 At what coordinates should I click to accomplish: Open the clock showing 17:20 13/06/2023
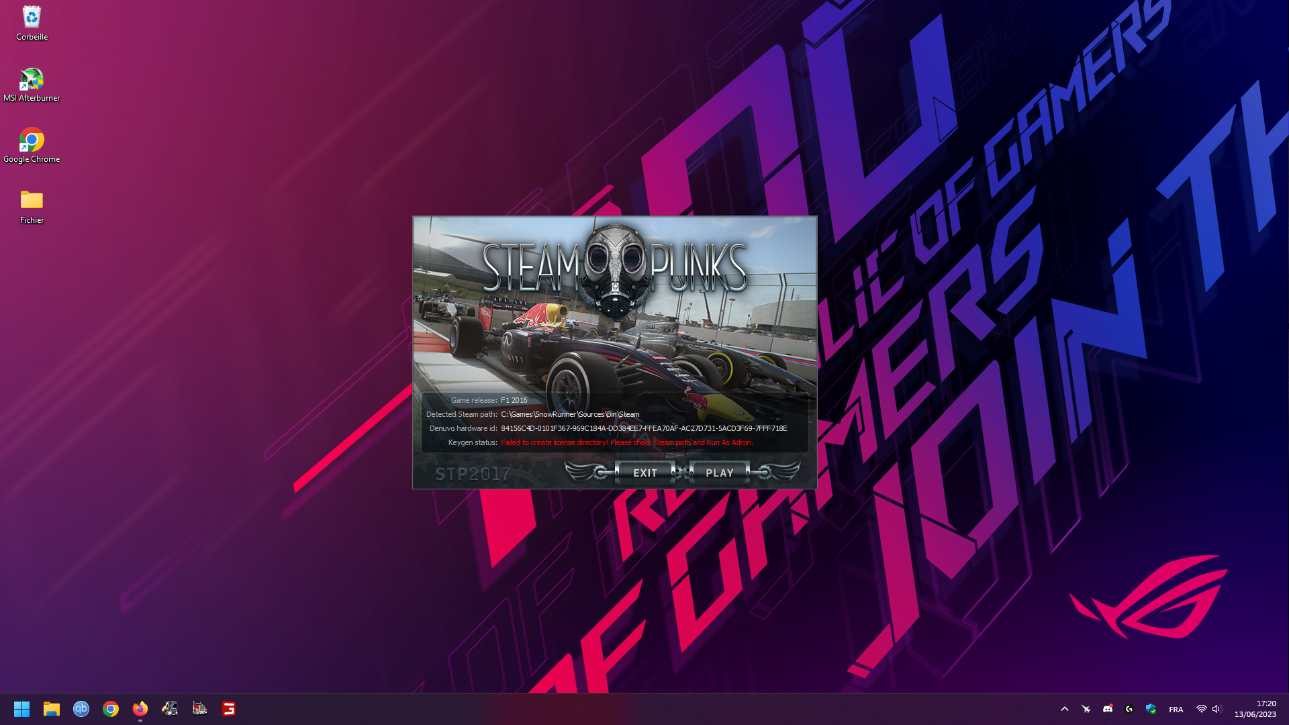[x=1255, y=709]
